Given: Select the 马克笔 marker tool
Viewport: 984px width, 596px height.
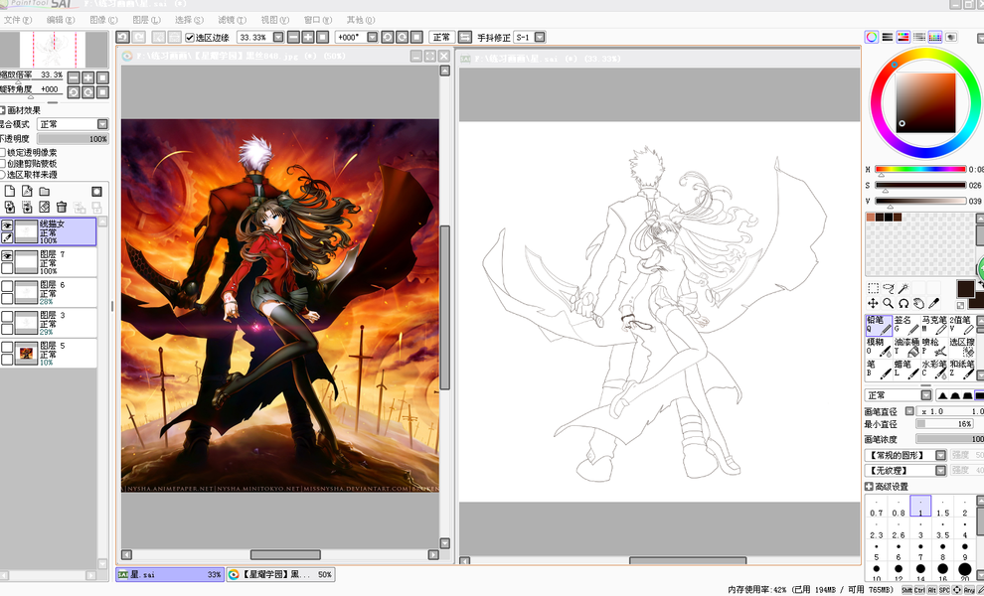Looking at the screenshot, I should [934, 325].
